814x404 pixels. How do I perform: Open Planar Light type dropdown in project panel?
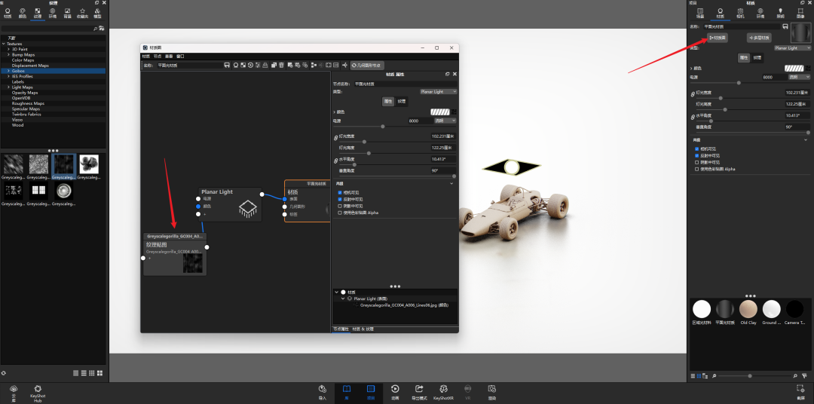(x=791, y=47)
